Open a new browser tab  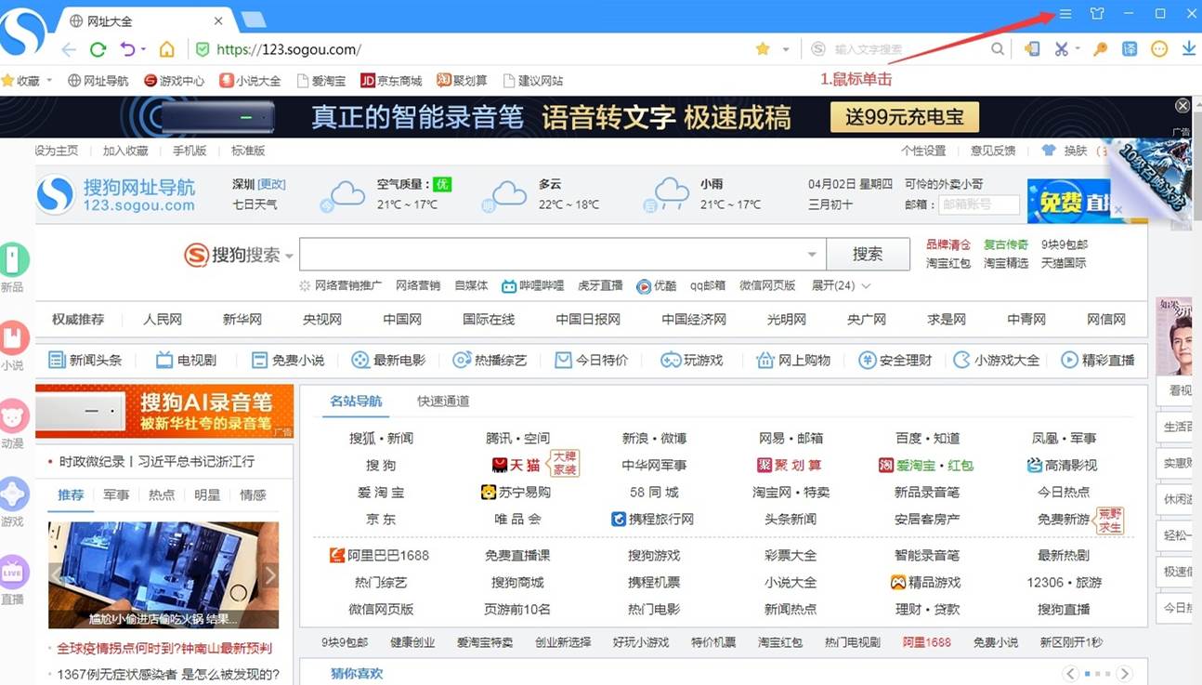[x=253, y=20]
